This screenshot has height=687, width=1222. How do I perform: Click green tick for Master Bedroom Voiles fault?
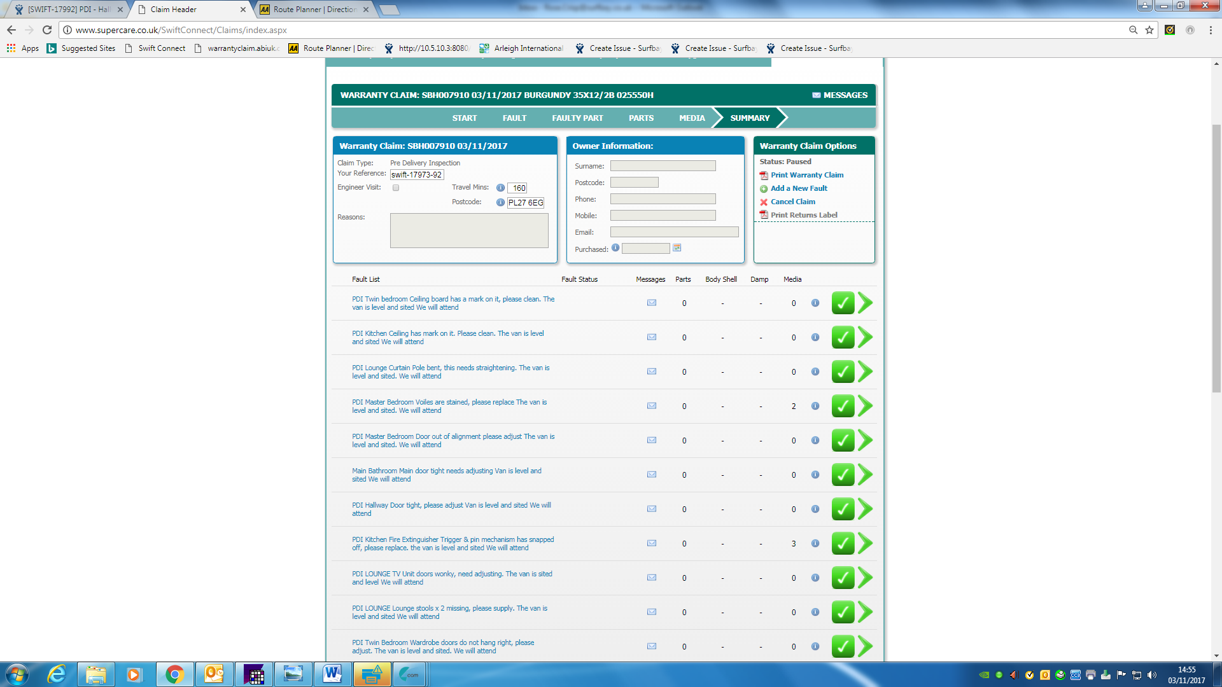point(843,406)
